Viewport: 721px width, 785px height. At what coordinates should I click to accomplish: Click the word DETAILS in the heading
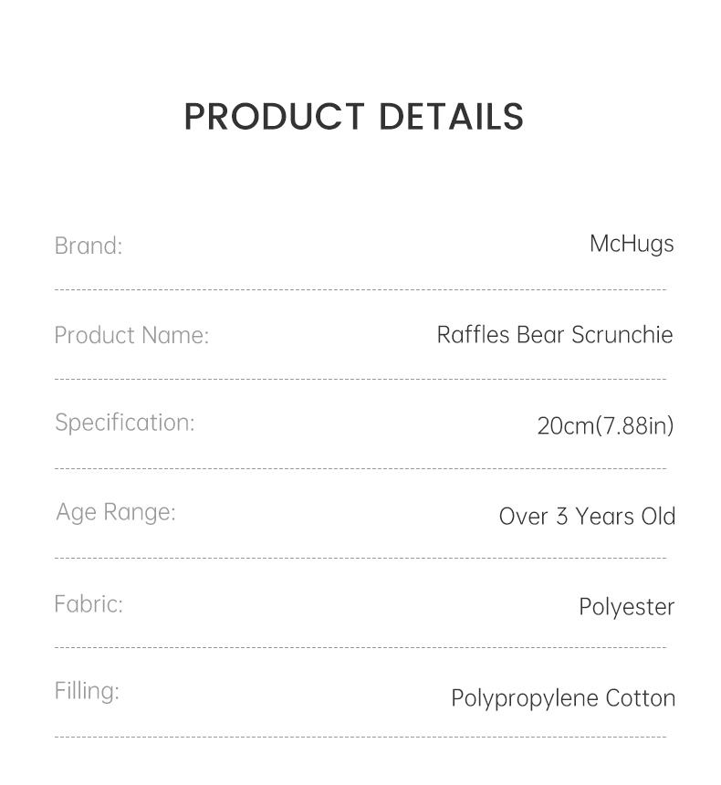pos(451,118)
